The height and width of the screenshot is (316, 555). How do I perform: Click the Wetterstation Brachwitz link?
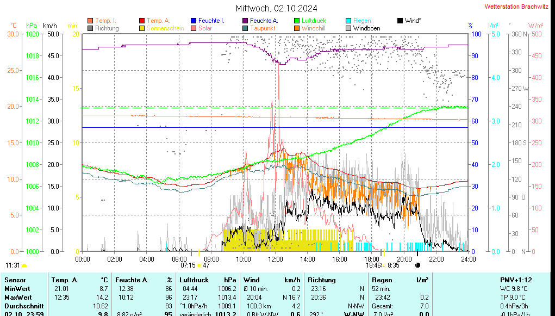[x=517, y=7]
